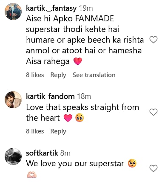Select the 18m timestamp beside kartik_fandom
The image size is (162, 182).
click(x=84, y=96)
